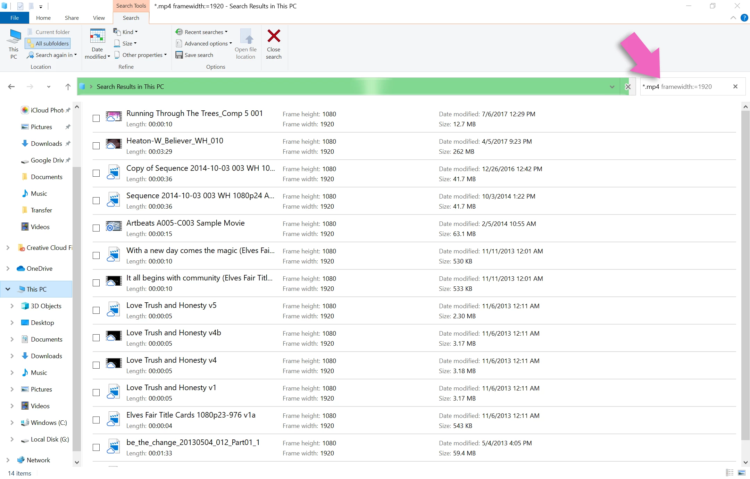750x479 pixels.
Task: Open the View ribbon tab
Action: click(99, 18)
